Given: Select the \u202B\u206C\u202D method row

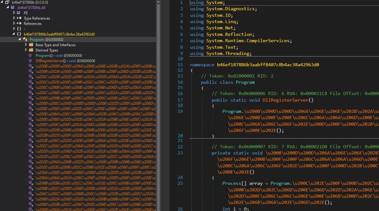Looking at the screenshot, I should (95, 141).
